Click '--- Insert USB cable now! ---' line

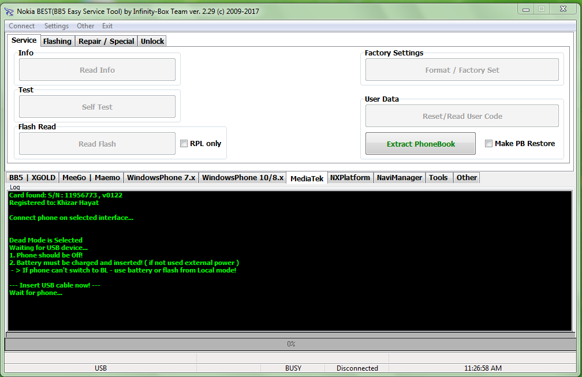pyautogui.click(x=54, y=285)
